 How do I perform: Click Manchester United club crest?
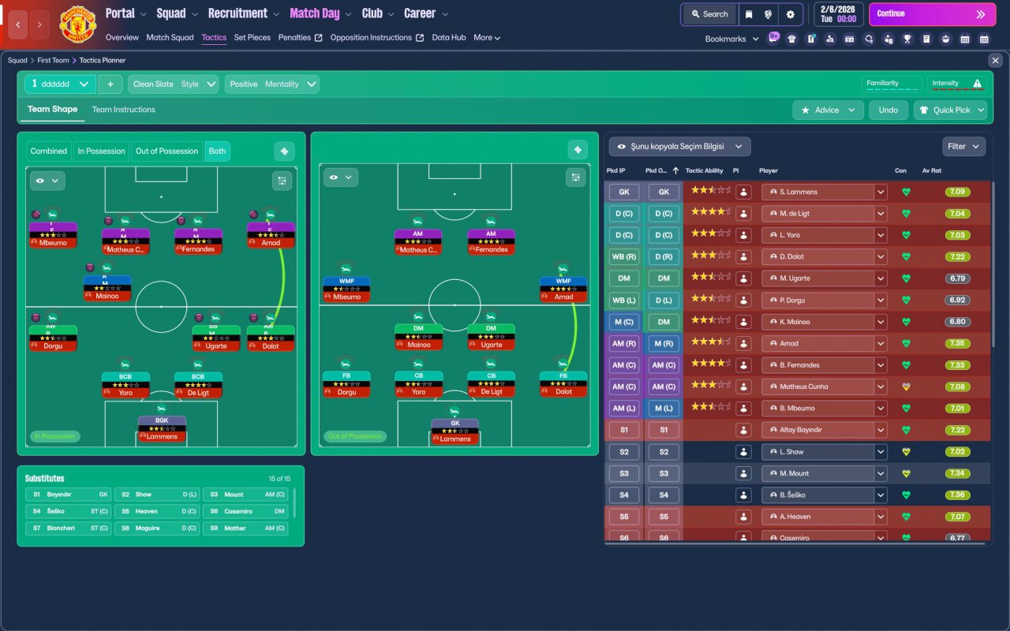click(77, 24)
